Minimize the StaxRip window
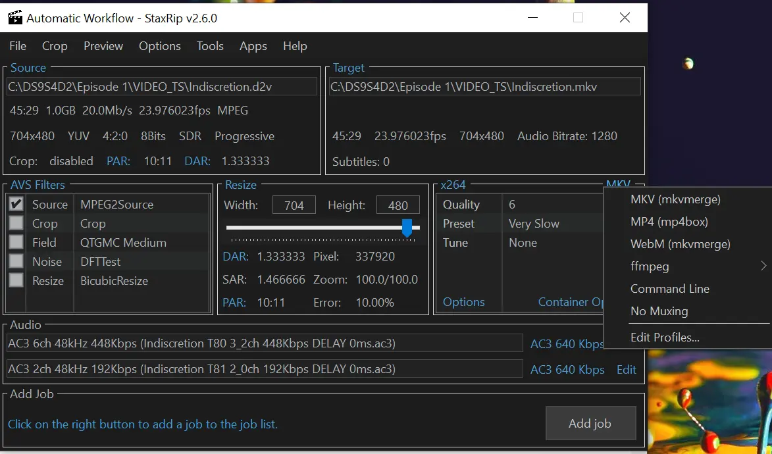Viewport: 772px width, 454px height. coord(532,18)
